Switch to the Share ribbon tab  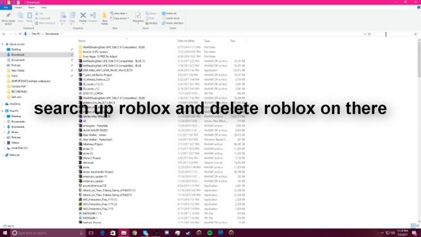[31, 7]
